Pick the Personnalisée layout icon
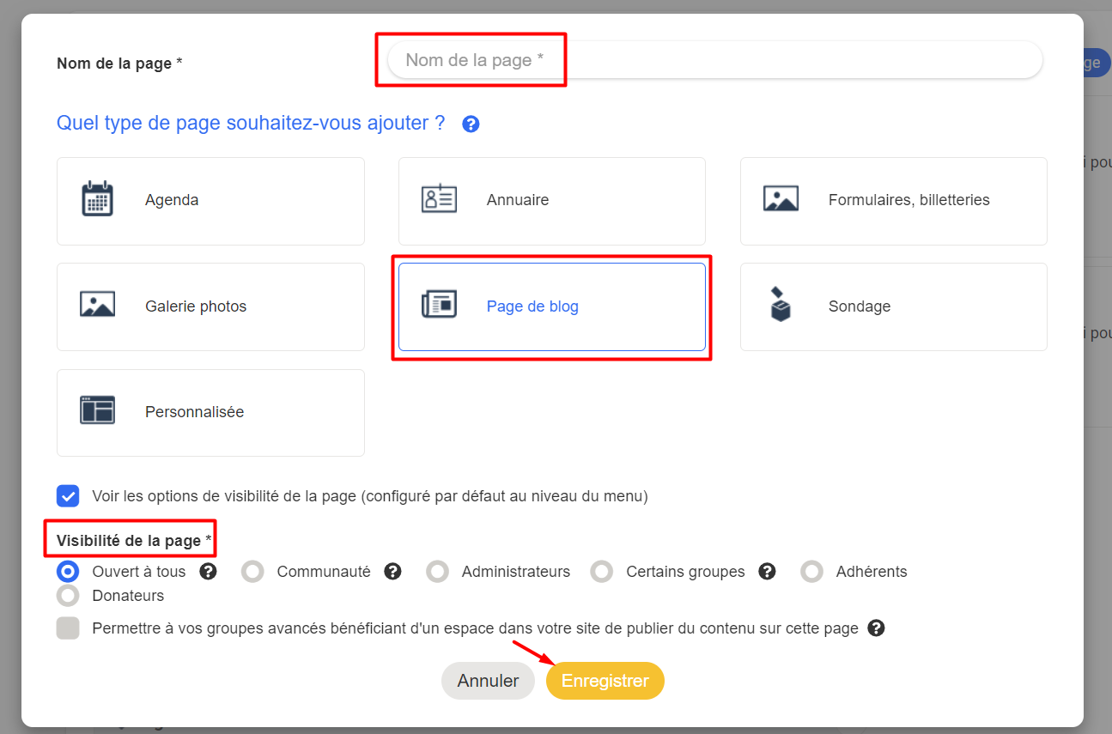This screenshot has height=734, width=1112. (97, 410)
